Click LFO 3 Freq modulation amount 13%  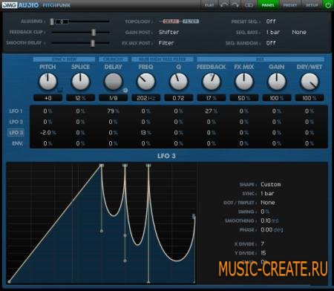click(x=145, y=133)
